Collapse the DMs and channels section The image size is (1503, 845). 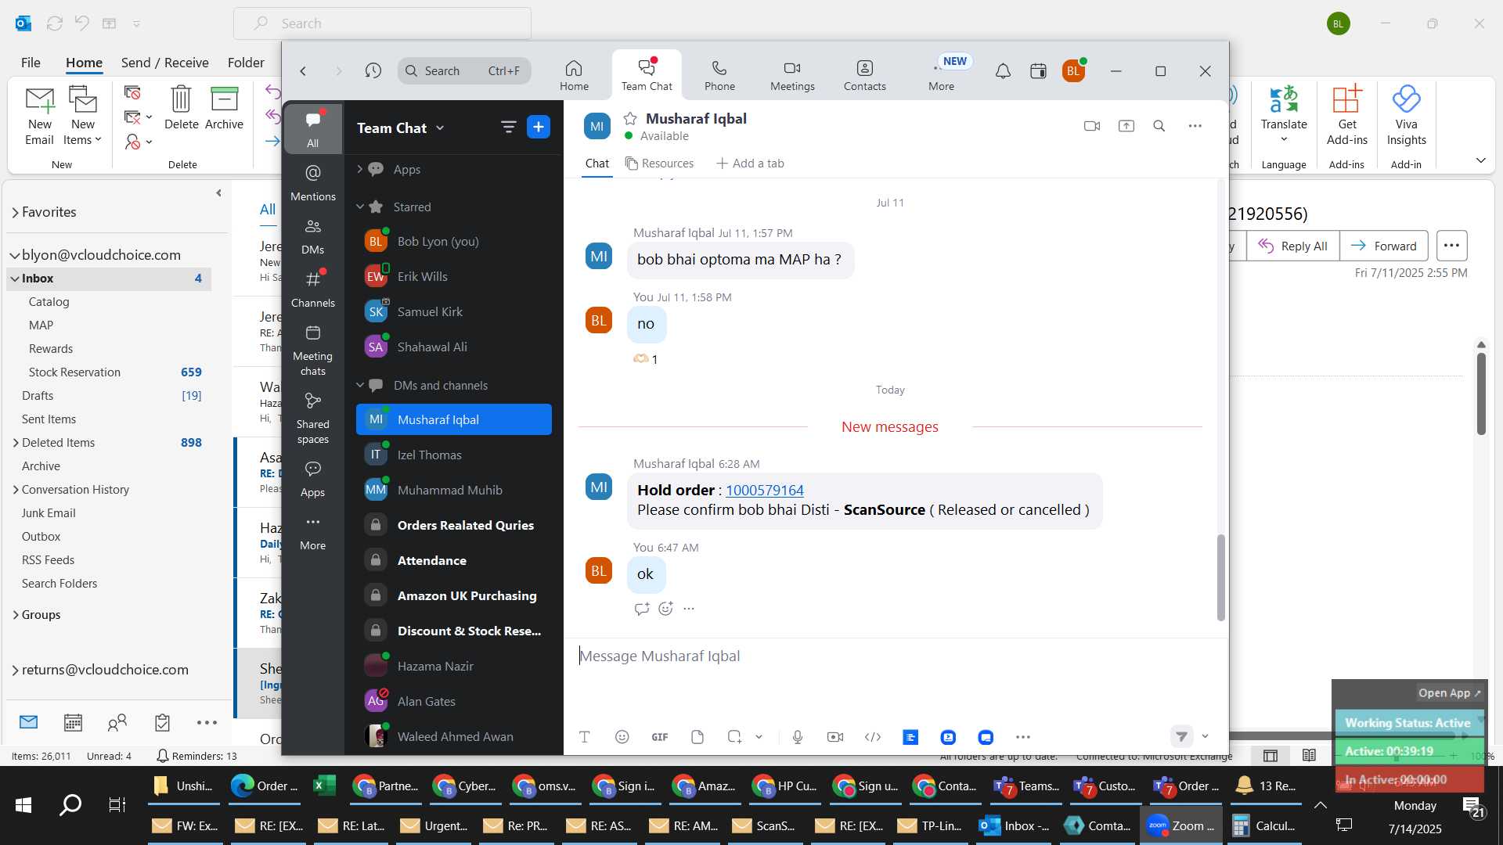click(x=360, y=385)
